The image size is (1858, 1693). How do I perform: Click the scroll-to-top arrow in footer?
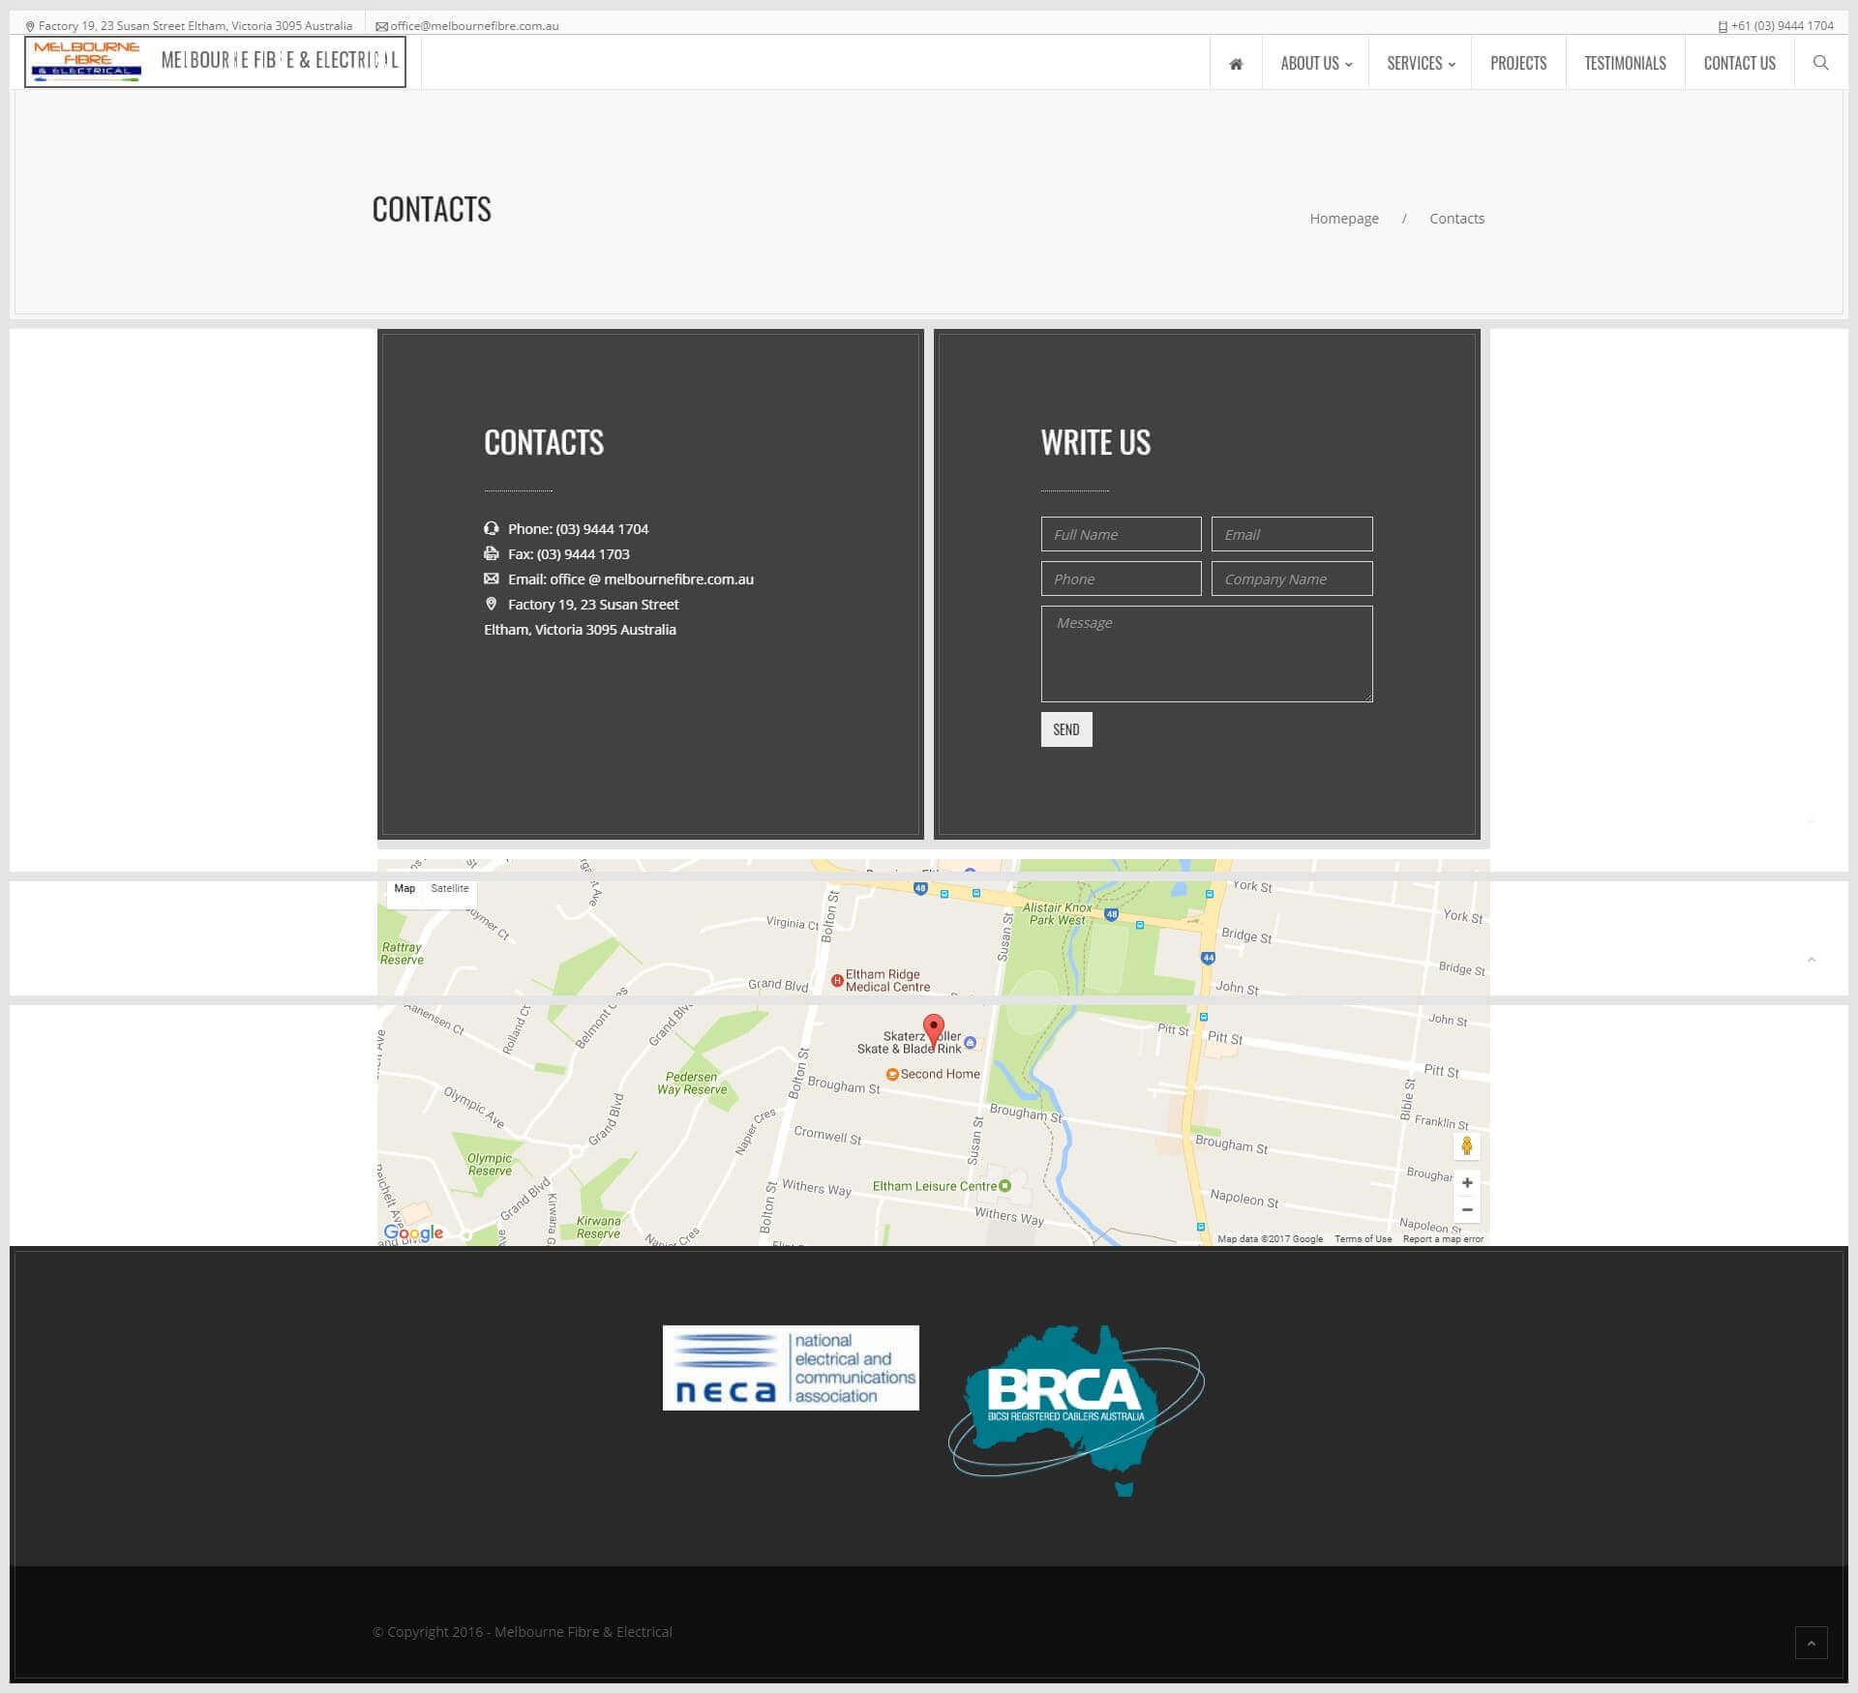click(1811, 1643)
